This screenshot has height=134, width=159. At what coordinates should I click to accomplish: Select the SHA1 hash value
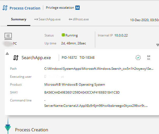click(82, 93)
